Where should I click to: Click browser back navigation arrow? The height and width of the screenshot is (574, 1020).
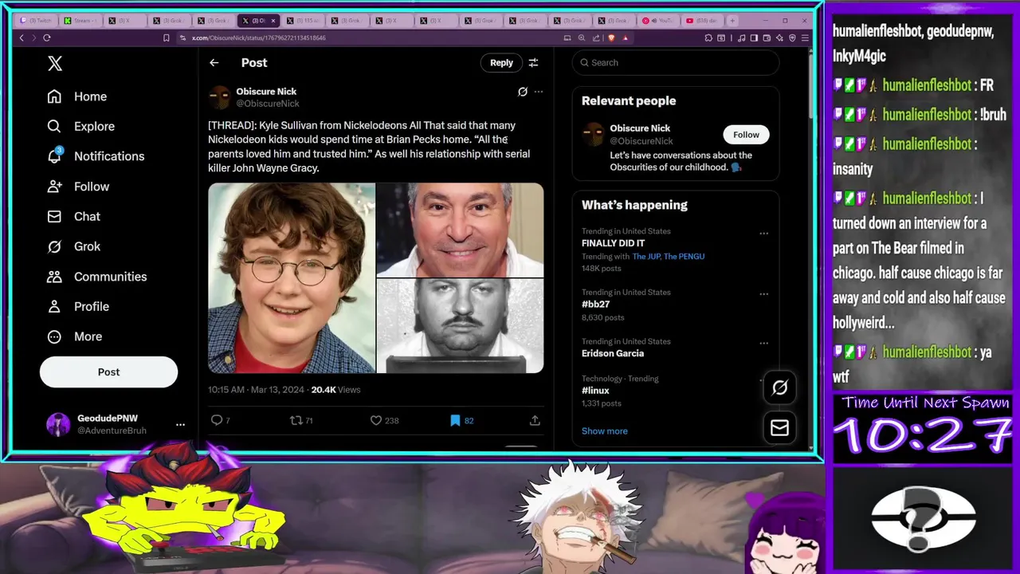point(22,37)
